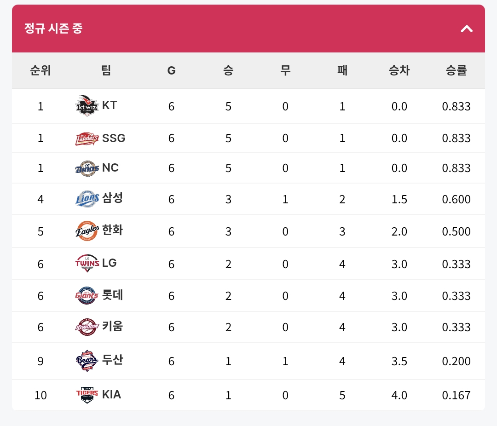Screen dimensions: 497x426
Task: Click the Kiwoom Heroes team logo
Action: click(x=87, y=327)
